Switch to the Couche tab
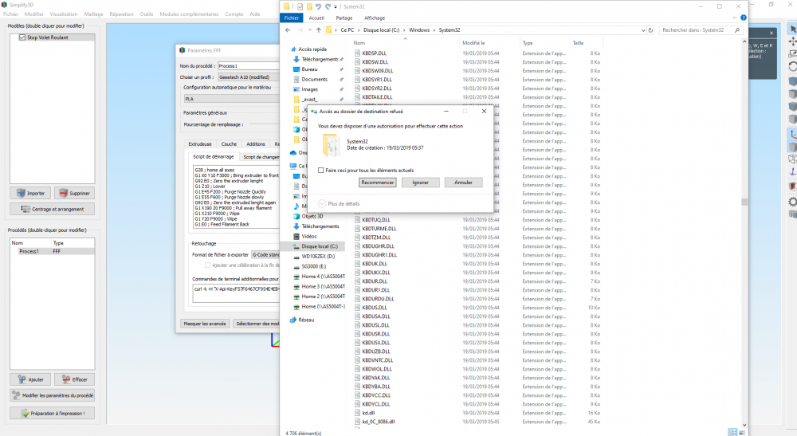The height and width of the screenshot is (436, 797). pos(229,143)
